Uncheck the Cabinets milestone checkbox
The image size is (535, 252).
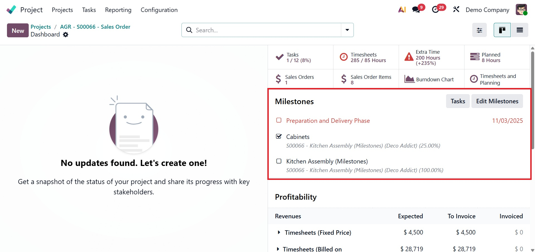279,136
